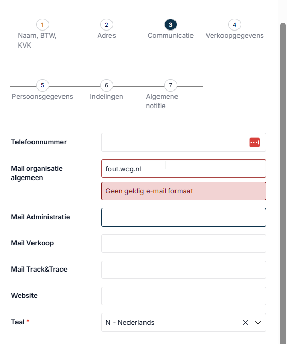287x344 pixels.
Task: Click the Website input field
Action: [184, 296]
